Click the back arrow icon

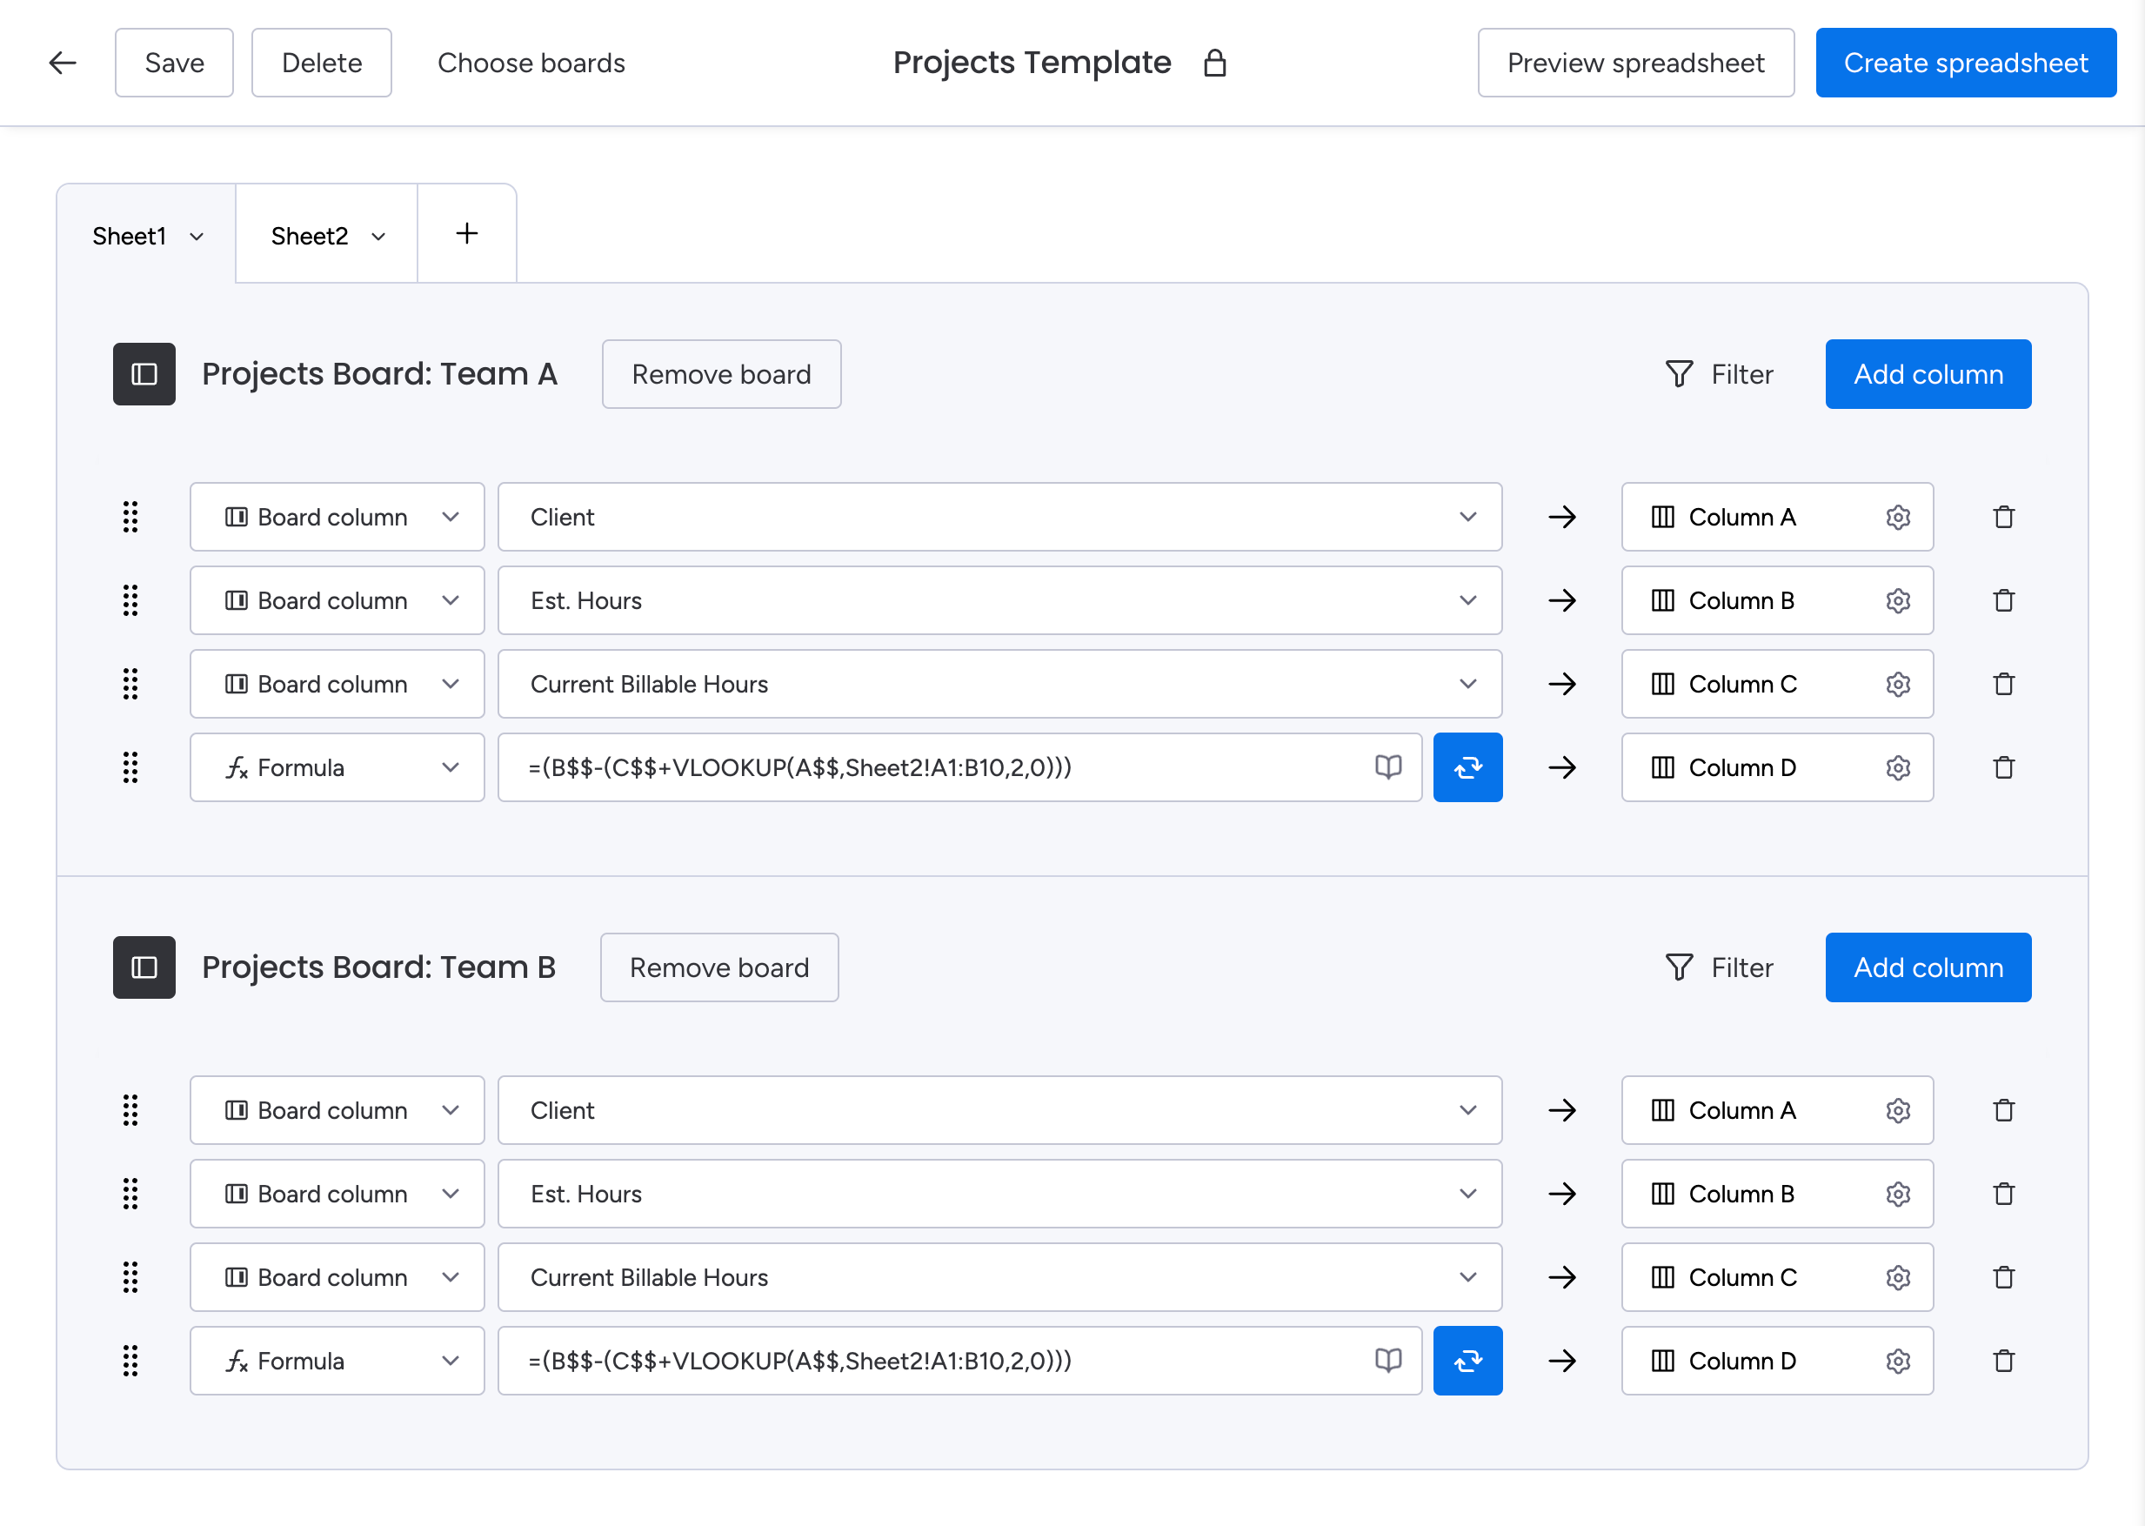[x=62, y=63]
